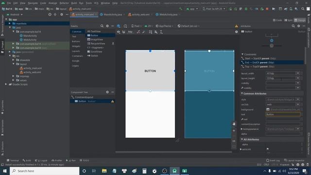
Task: Switch to Code view mode
Action: (277, 20)
